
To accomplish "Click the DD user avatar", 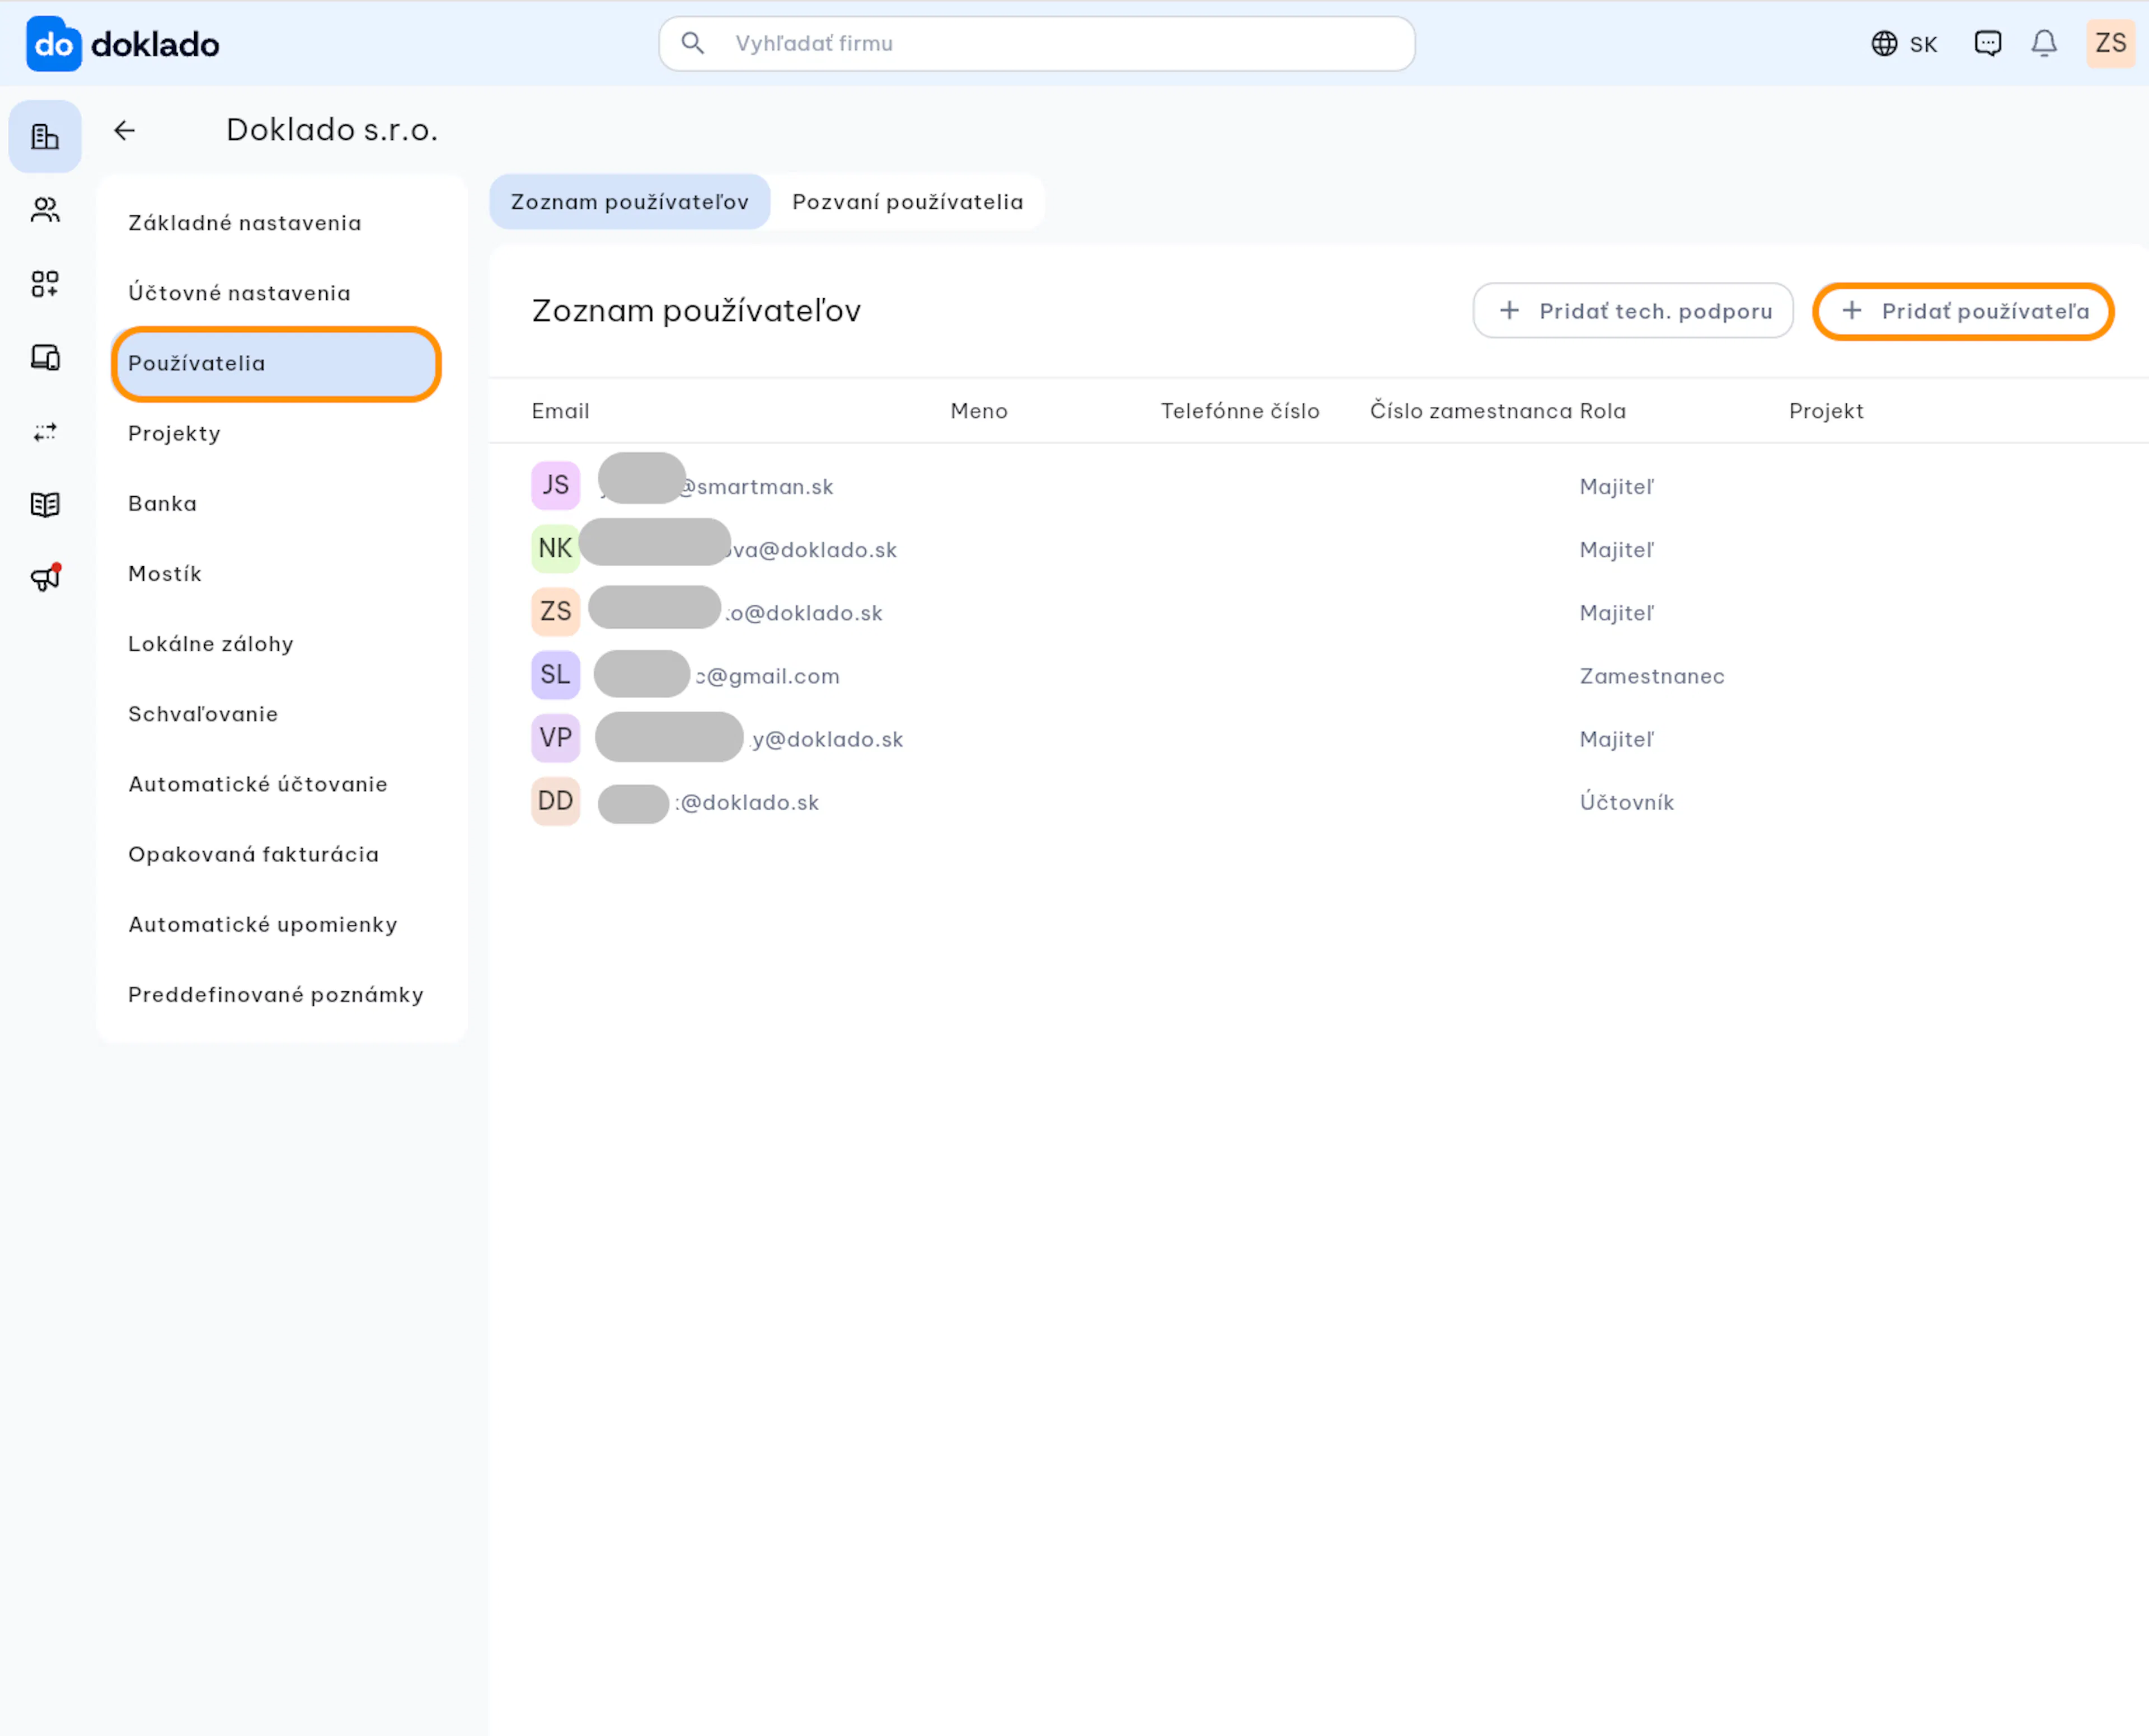I will 555,801.
